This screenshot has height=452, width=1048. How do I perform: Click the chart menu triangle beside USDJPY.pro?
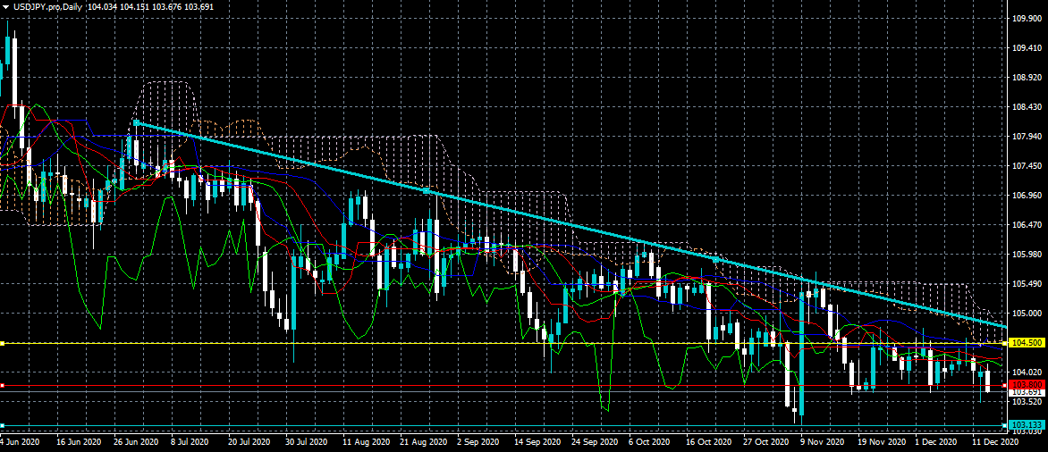click(4, 5)
